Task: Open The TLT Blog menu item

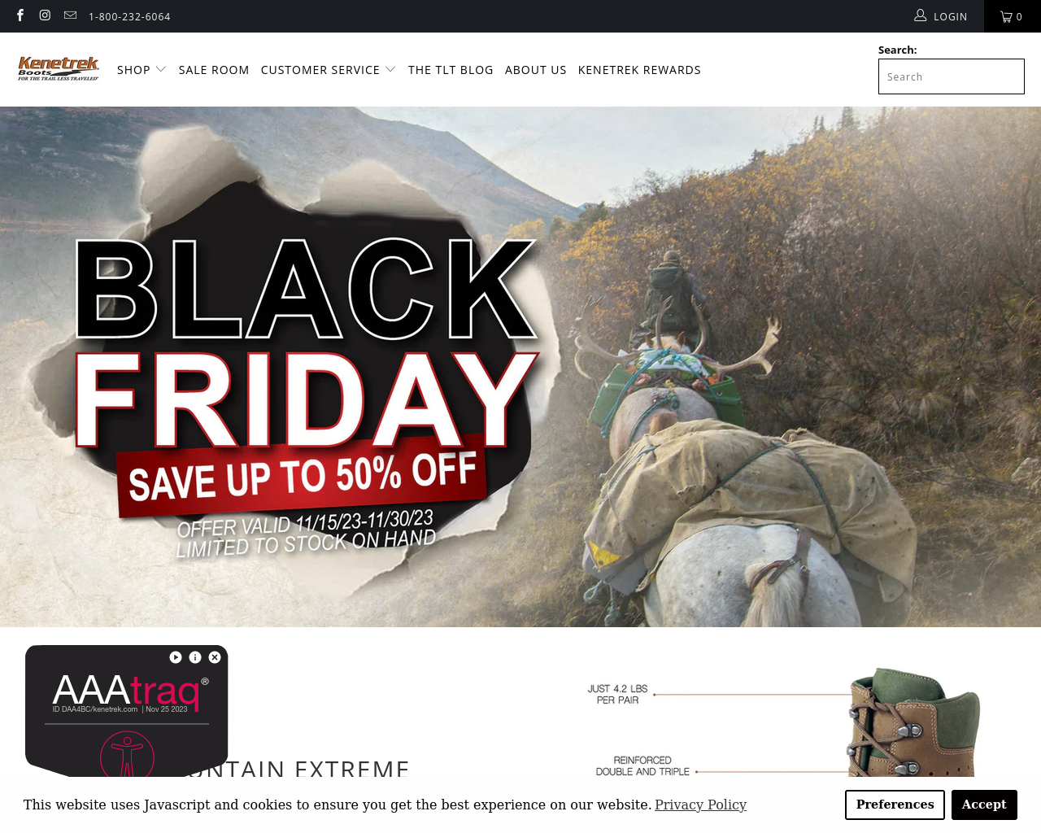Action: click(451, 70)
